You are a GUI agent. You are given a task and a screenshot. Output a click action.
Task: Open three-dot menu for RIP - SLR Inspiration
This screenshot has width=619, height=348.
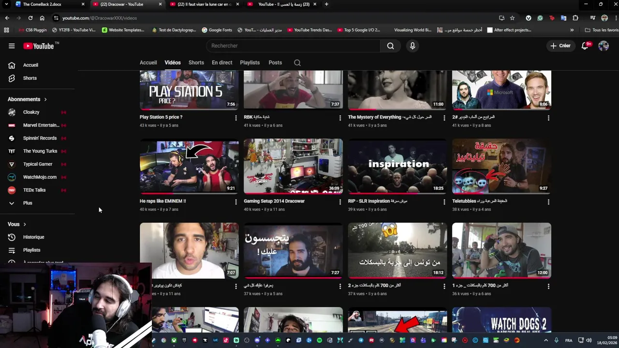pos(444,202)
